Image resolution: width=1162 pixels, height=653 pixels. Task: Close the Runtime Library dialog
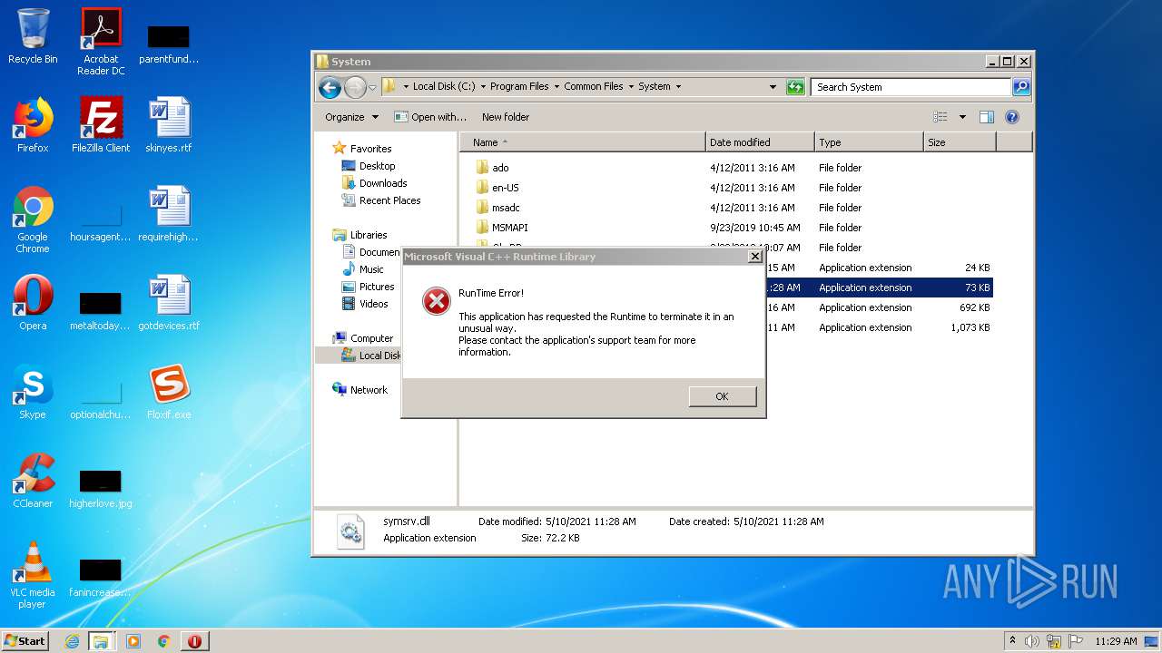click(x=754, y=257)
